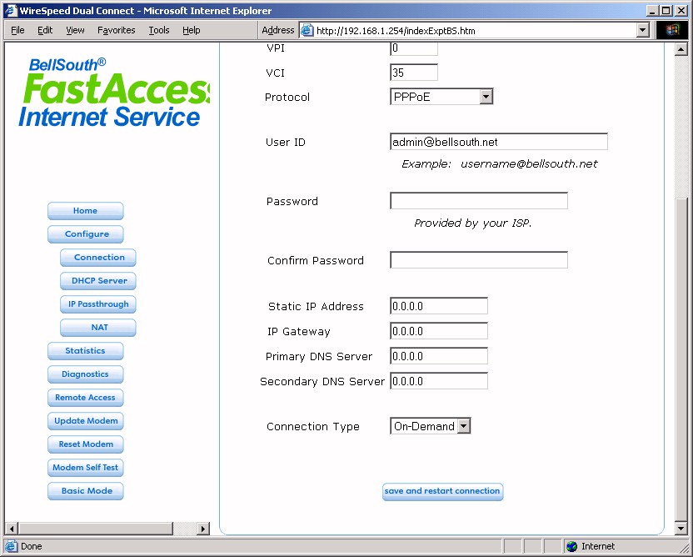Click save and restart connection

pos(442,491)
